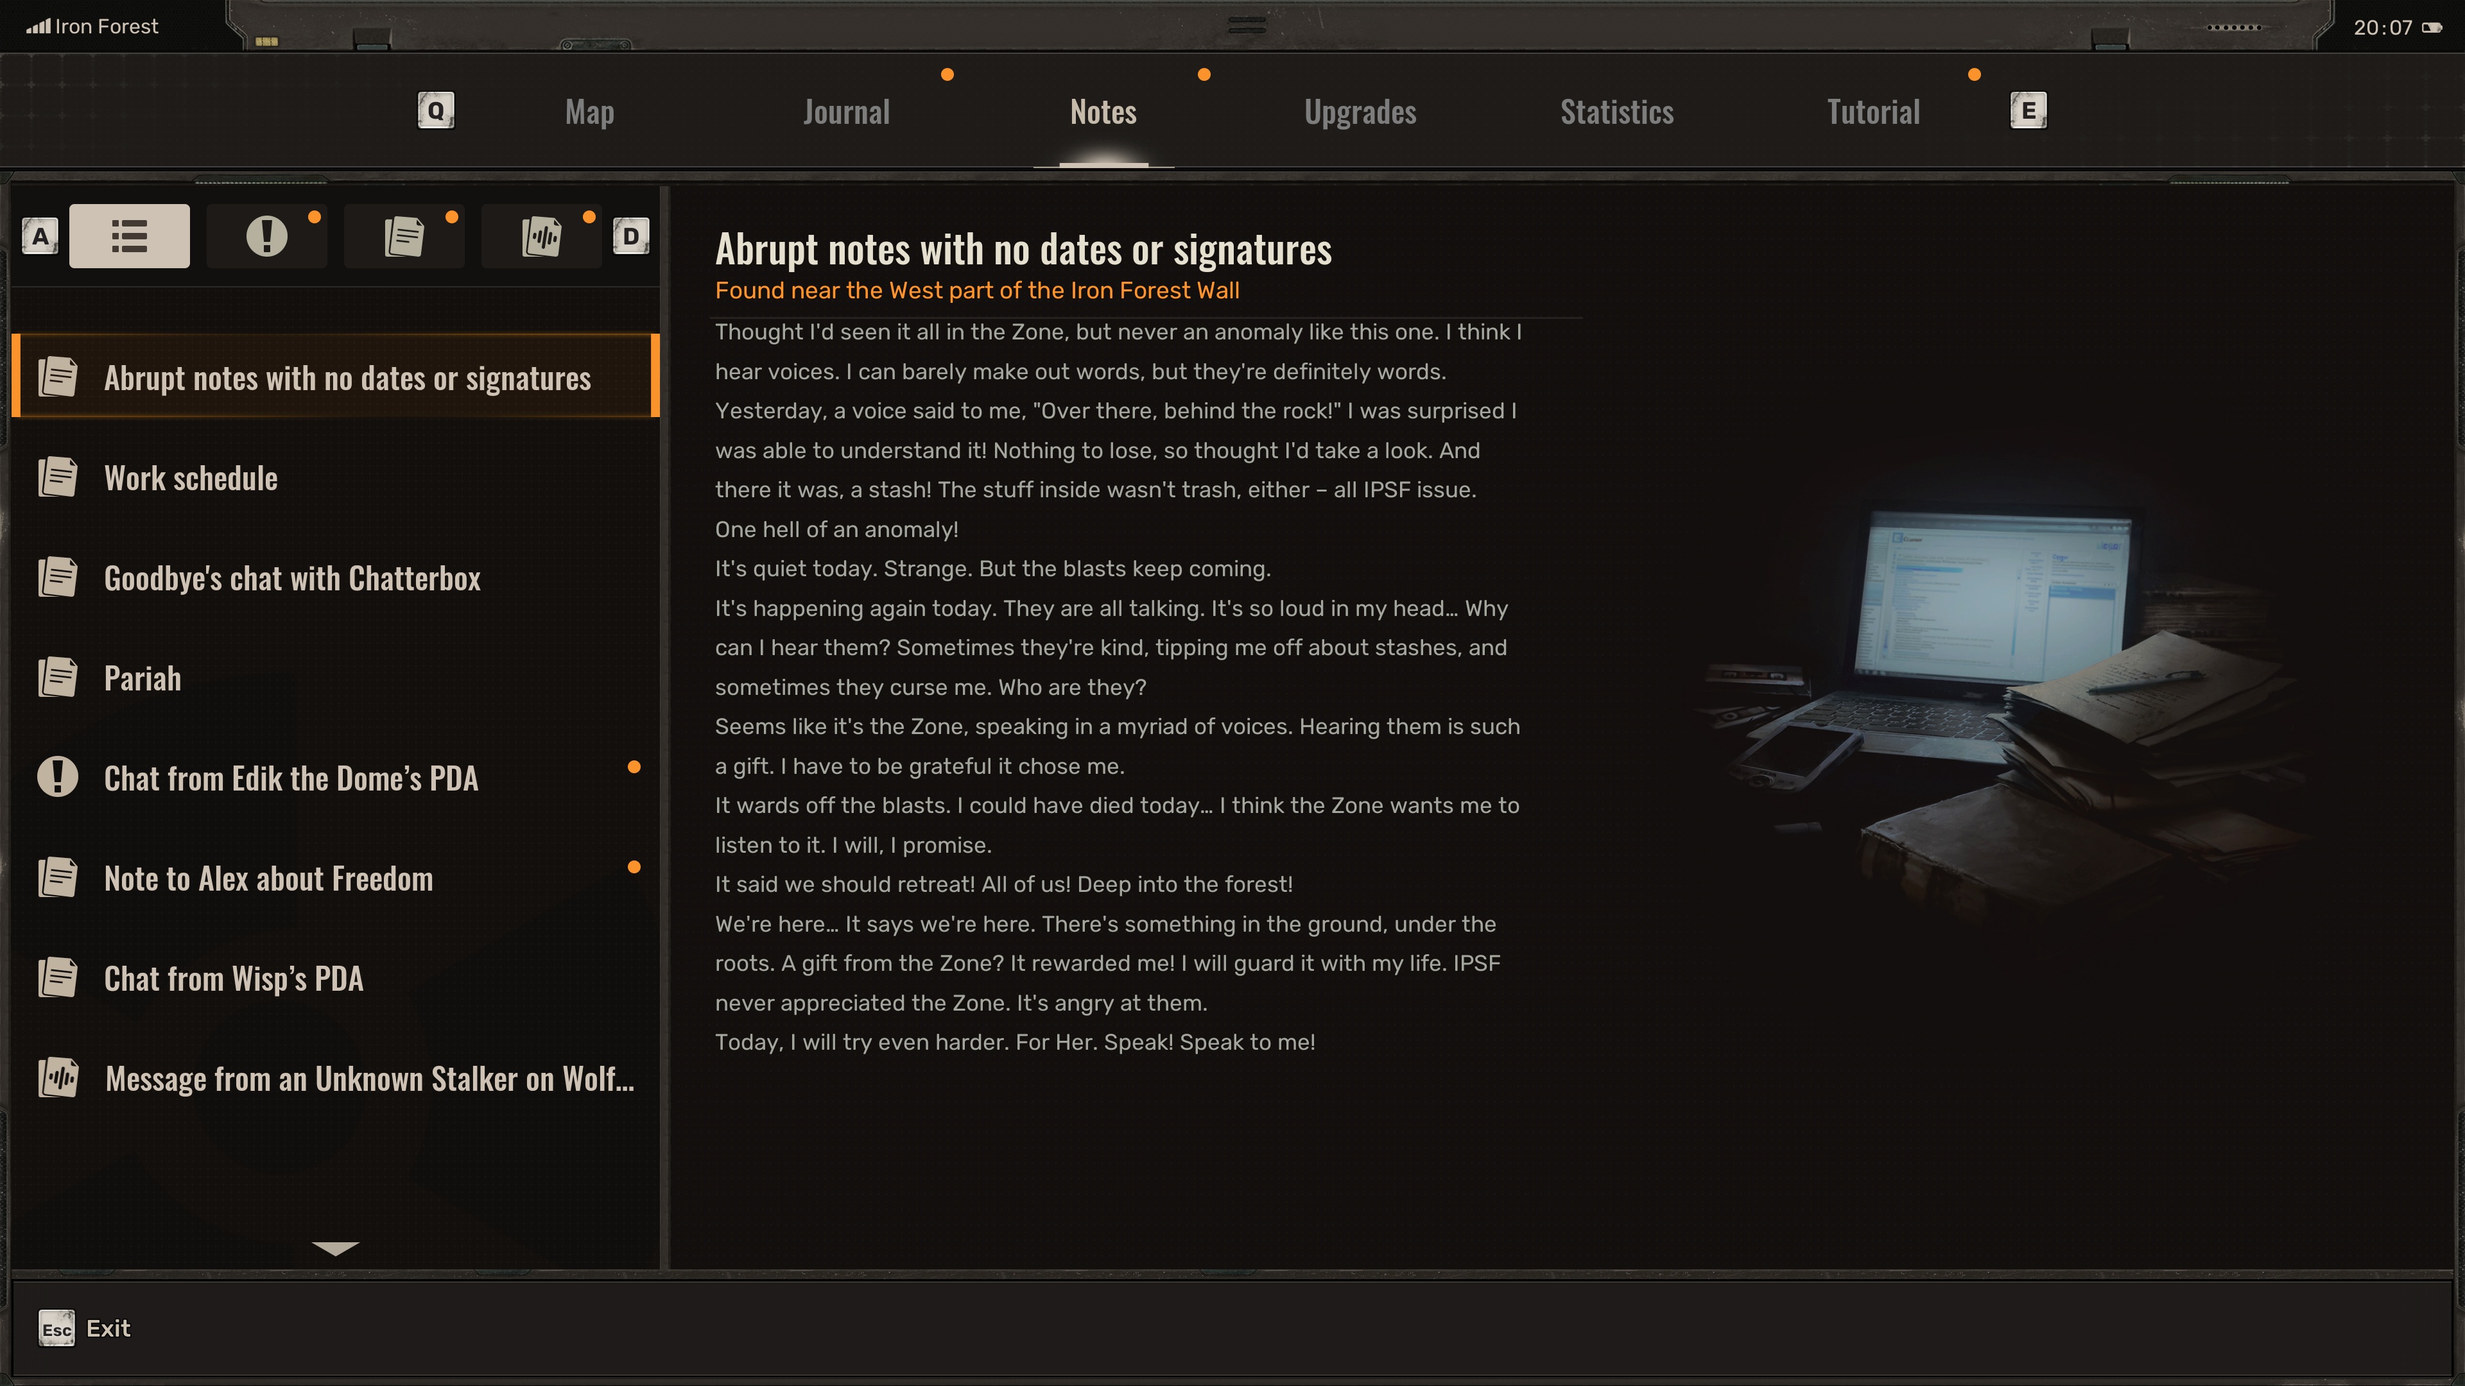Click the E next tab key icon
This screenshot has width=2465, height=1386.
(x=2028, y=110)
